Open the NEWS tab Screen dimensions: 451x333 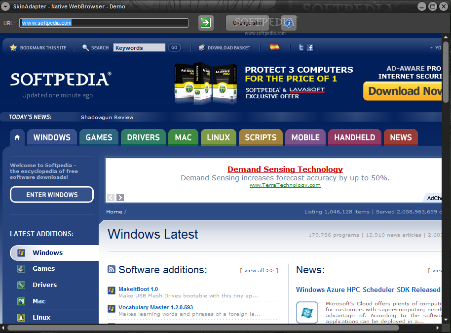(401, 137)
